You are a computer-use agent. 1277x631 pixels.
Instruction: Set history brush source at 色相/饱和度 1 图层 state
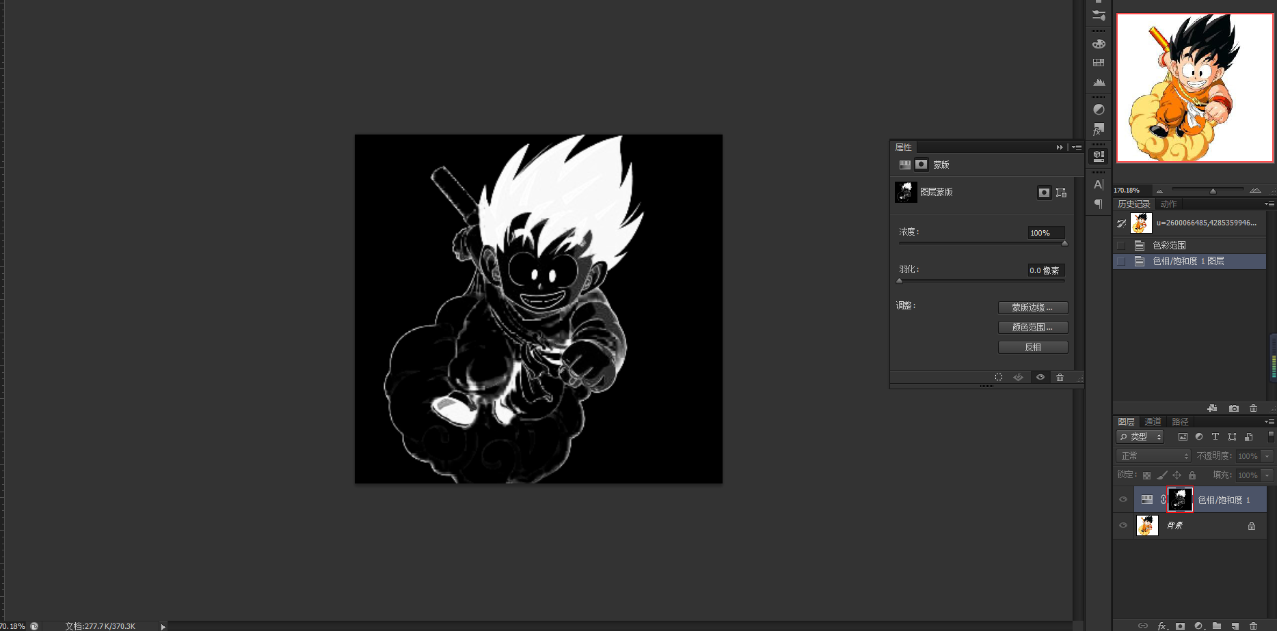1120,261
